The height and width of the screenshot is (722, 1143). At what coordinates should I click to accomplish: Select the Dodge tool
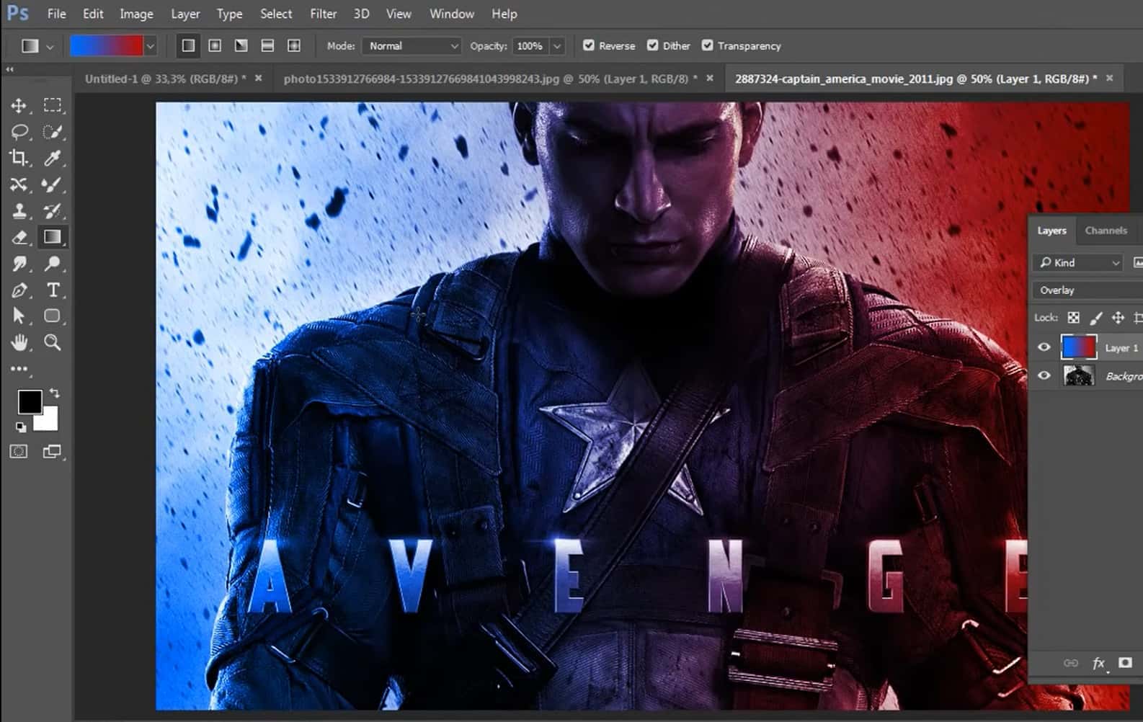pos(52,264)
